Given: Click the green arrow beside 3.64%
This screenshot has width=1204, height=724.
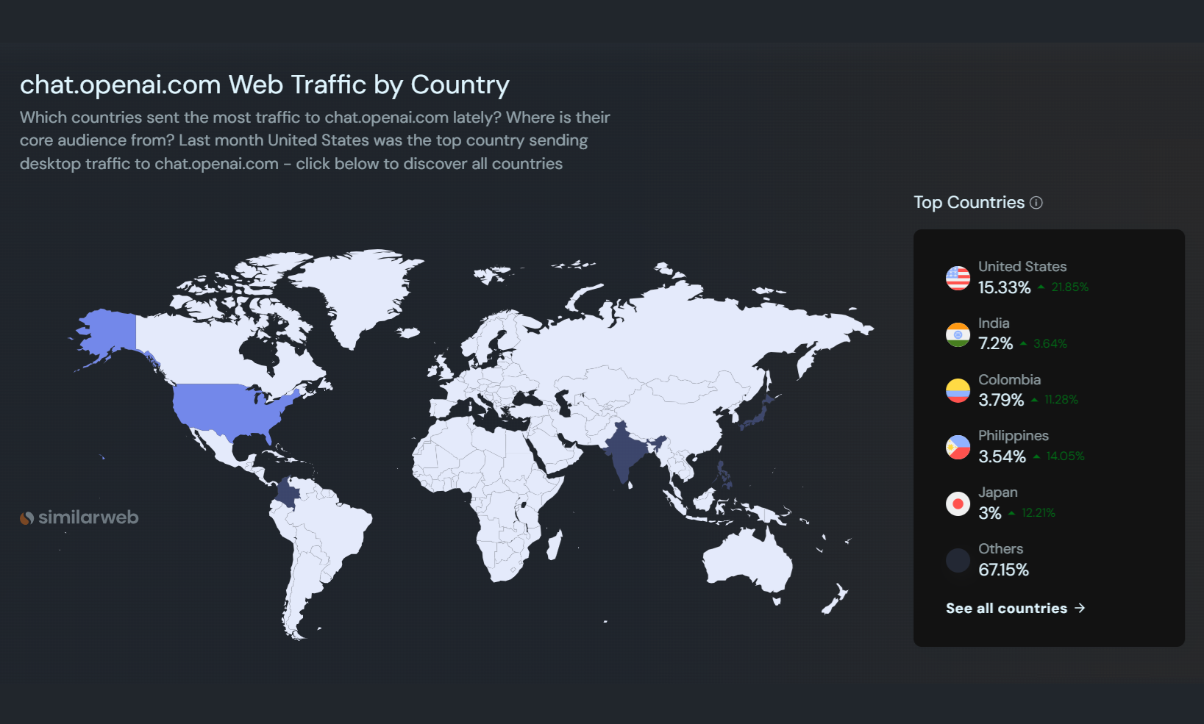Looking at the screenshot, I should (1023, 343).
